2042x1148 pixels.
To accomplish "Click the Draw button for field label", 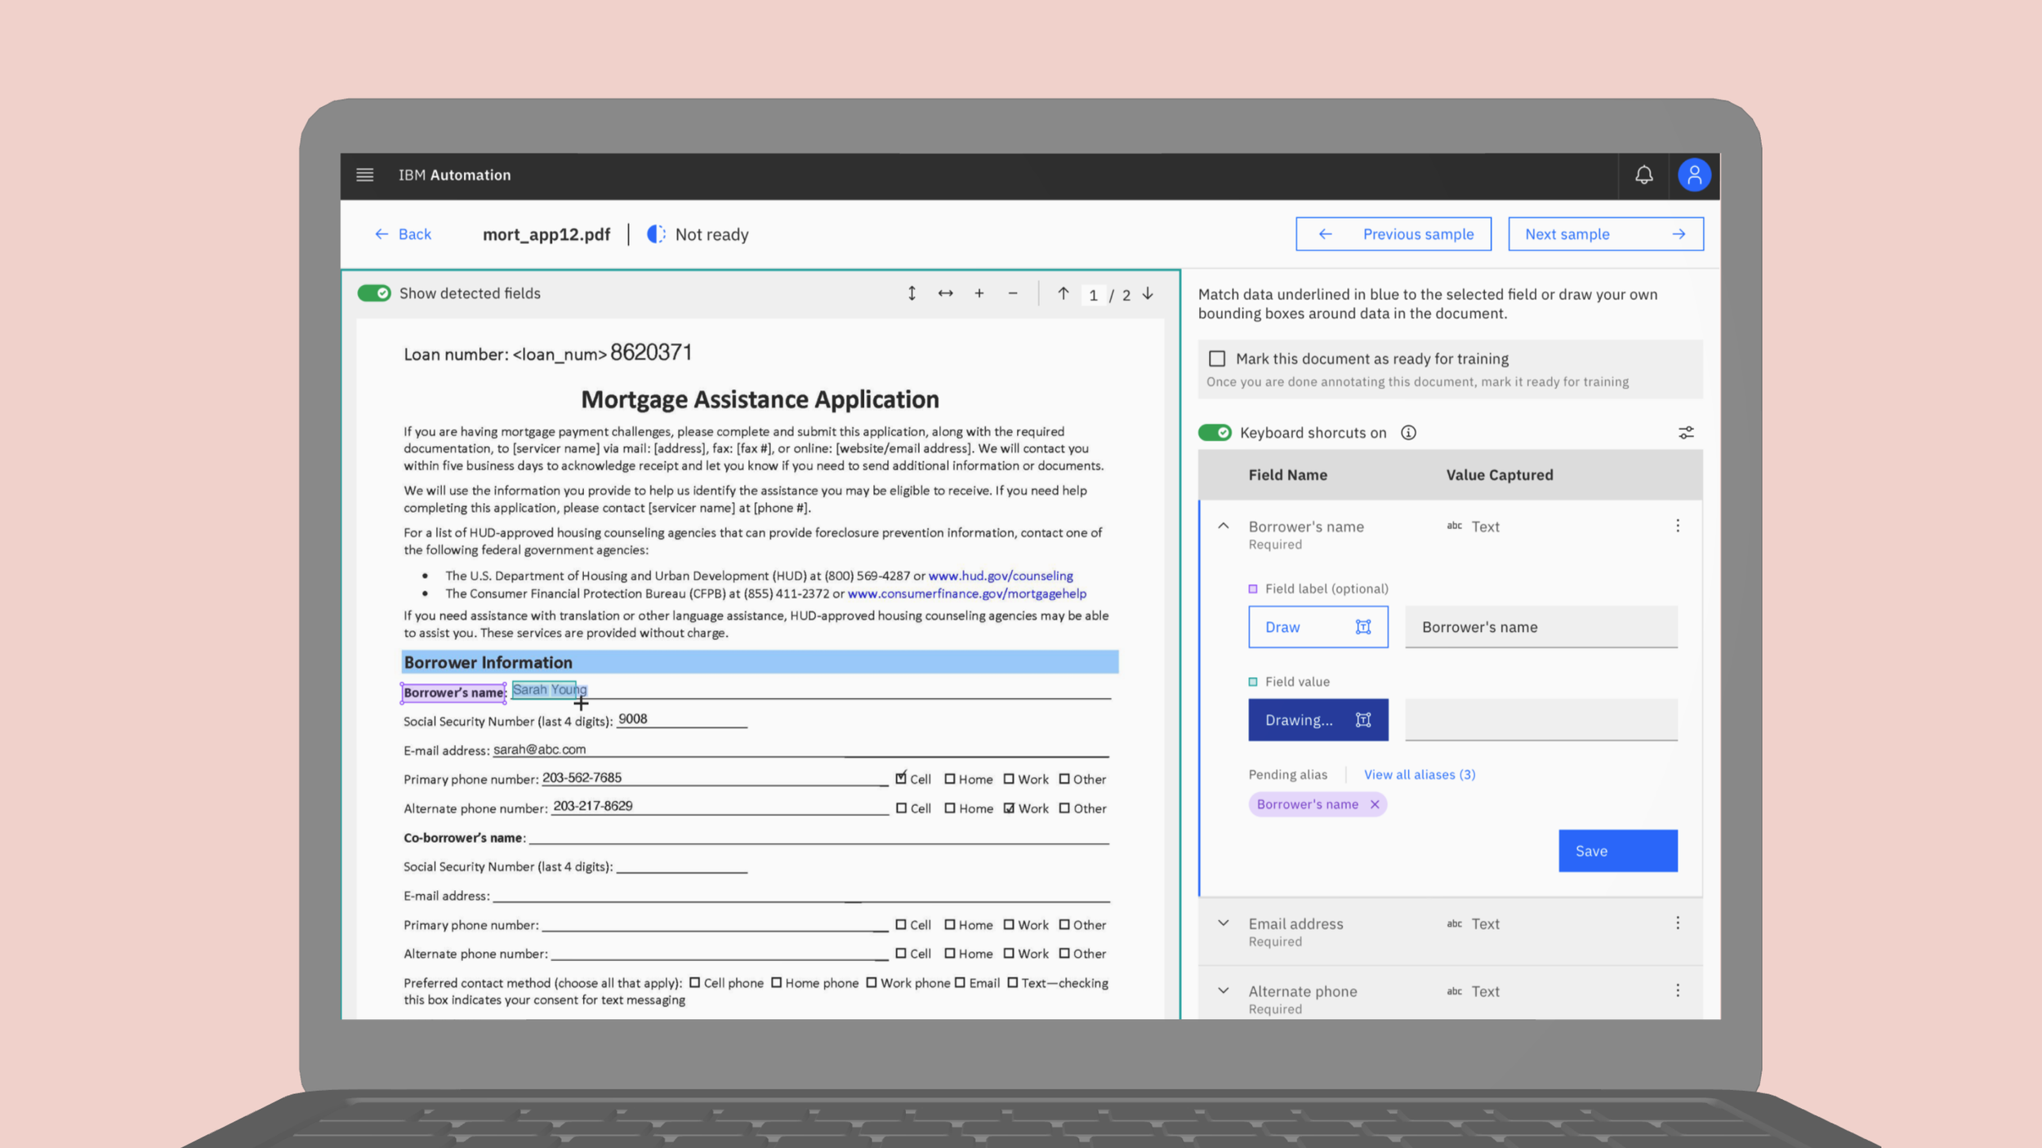I will pyautogui.click(x=1317, y=627).
